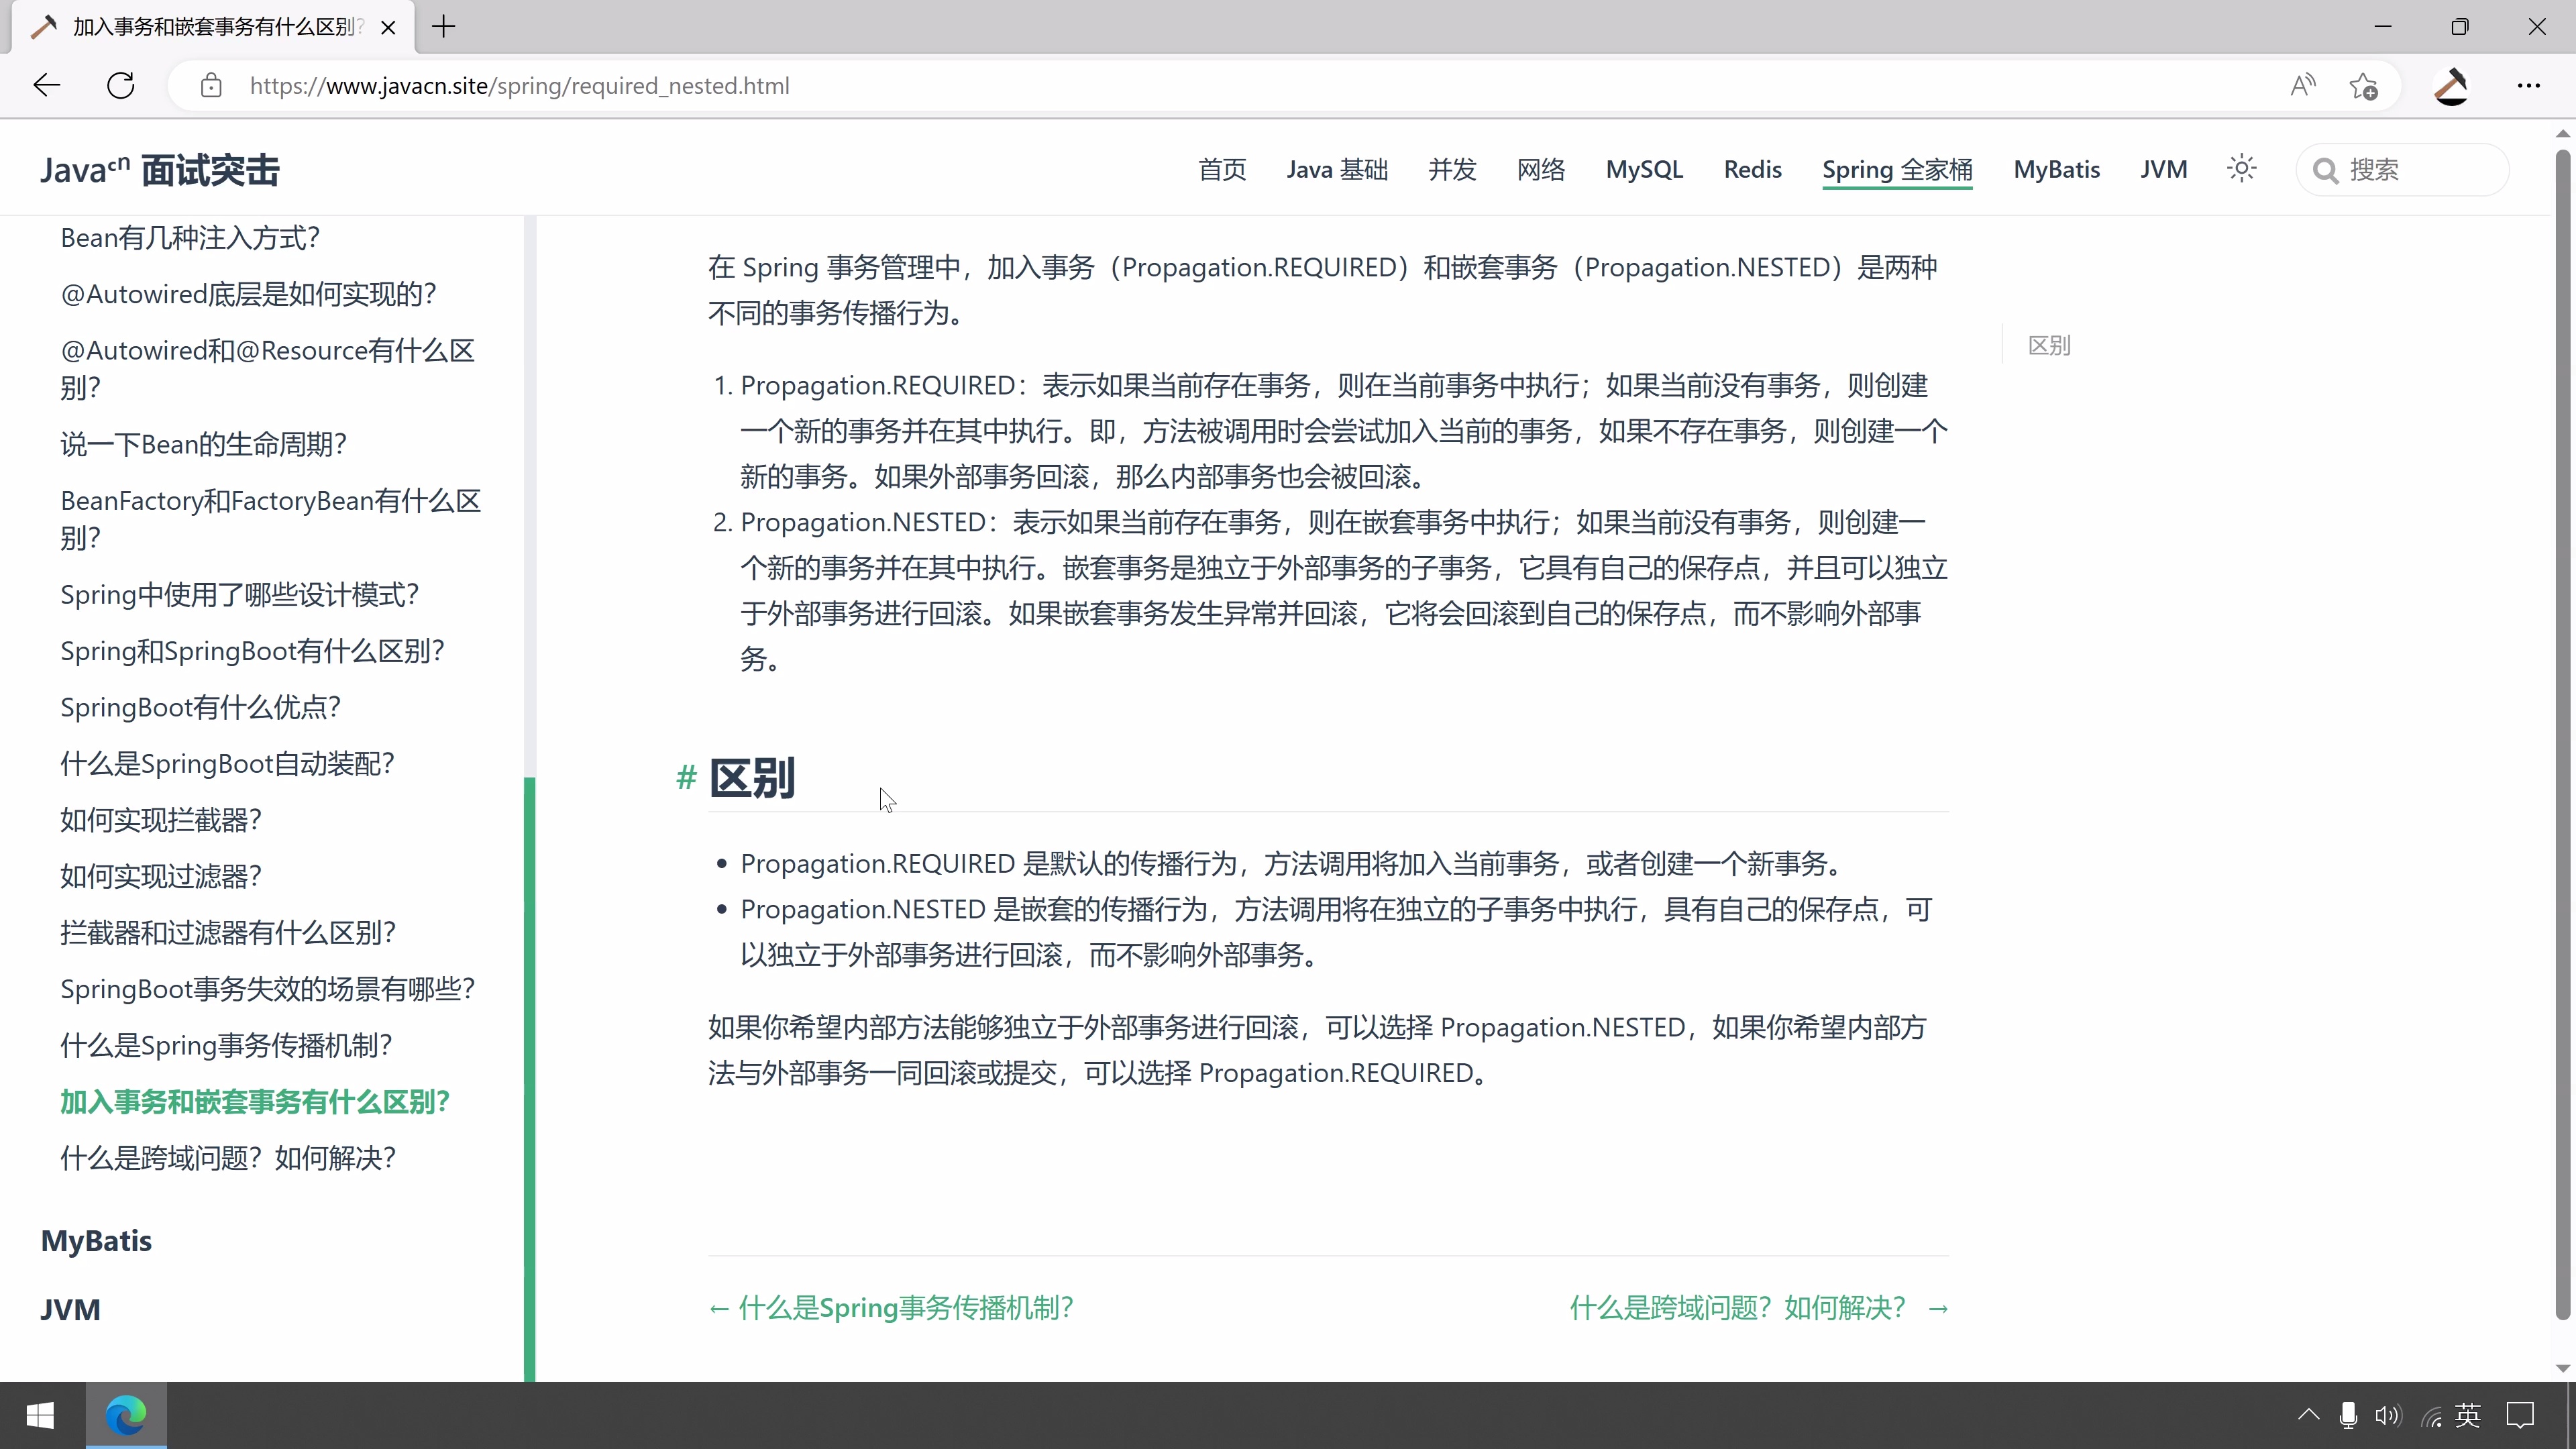Add this page to favorites via star icon
The width and height of the screenshot is (2576, 1449).
pos(2364,85)
